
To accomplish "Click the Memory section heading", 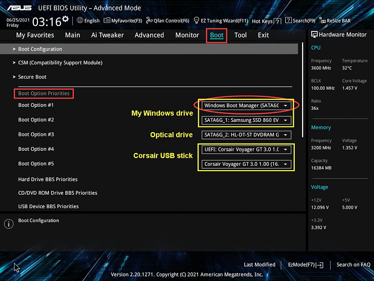I will (321, 127).
